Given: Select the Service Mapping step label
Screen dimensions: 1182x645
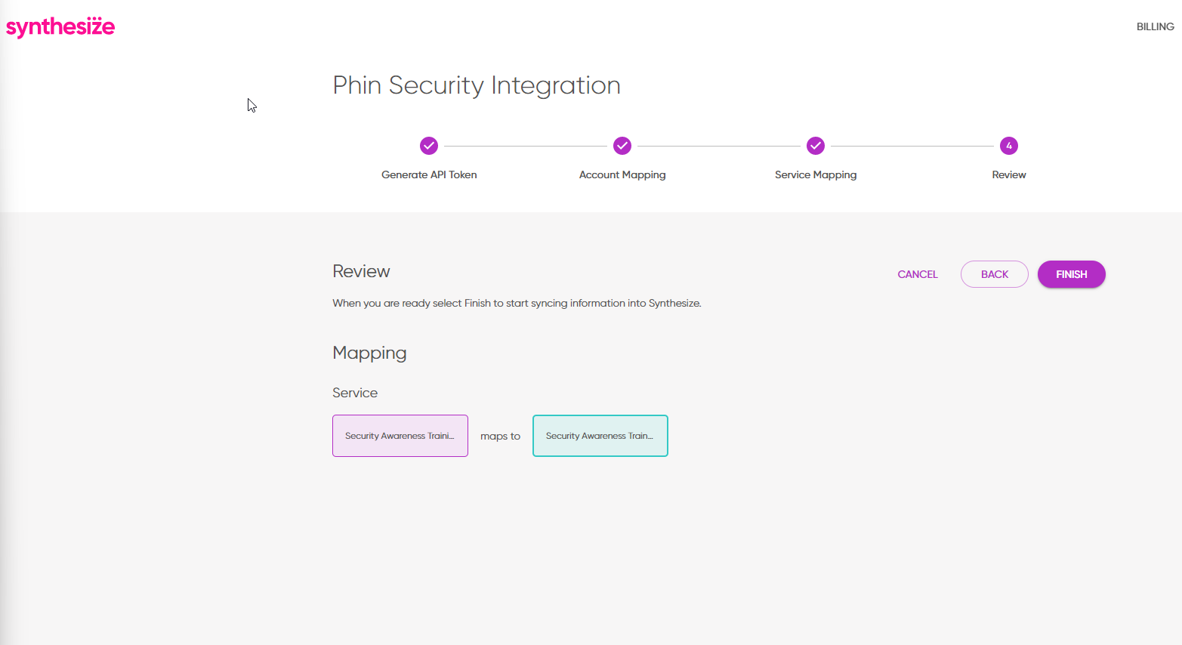Looking at the screenshot, I should click(x=816, y=174).
